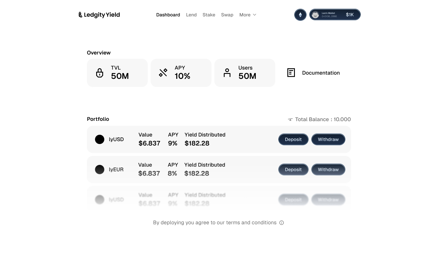
Task: Navigate to the Swap page
Action: pos(227,15)
